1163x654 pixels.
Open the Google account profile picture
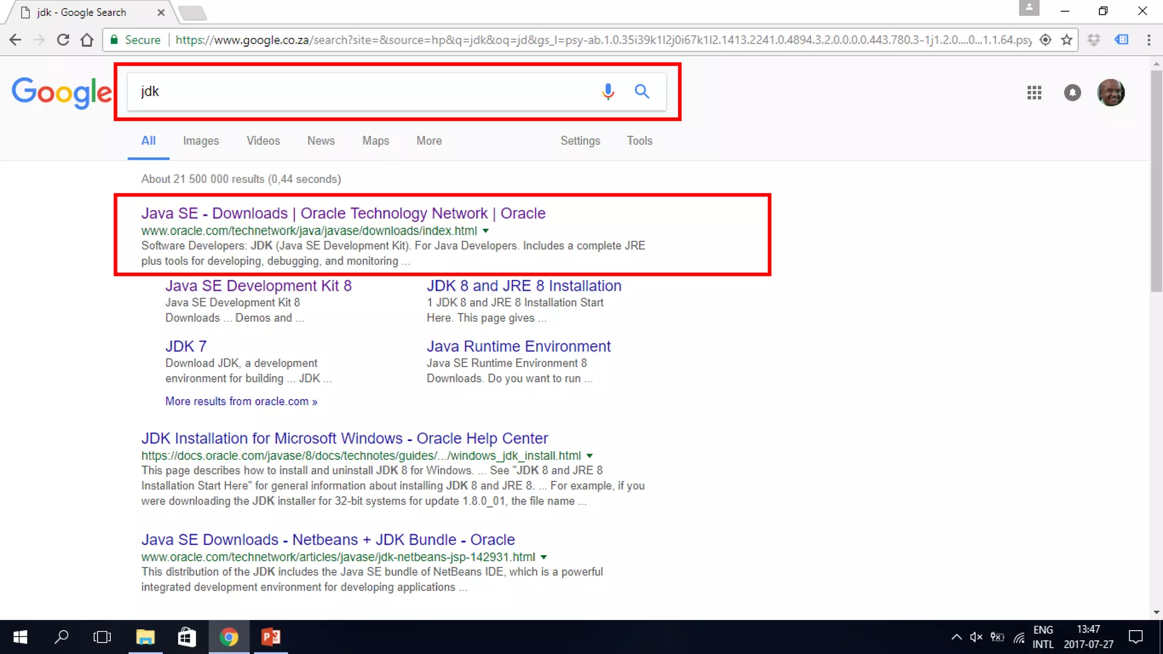[x=1111, y=93]
